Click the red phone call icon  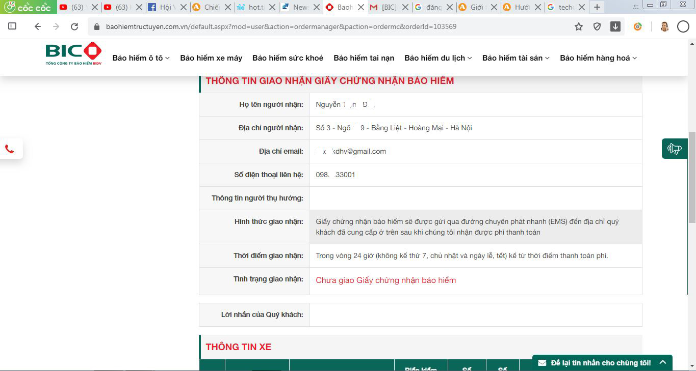coord(10,149)
